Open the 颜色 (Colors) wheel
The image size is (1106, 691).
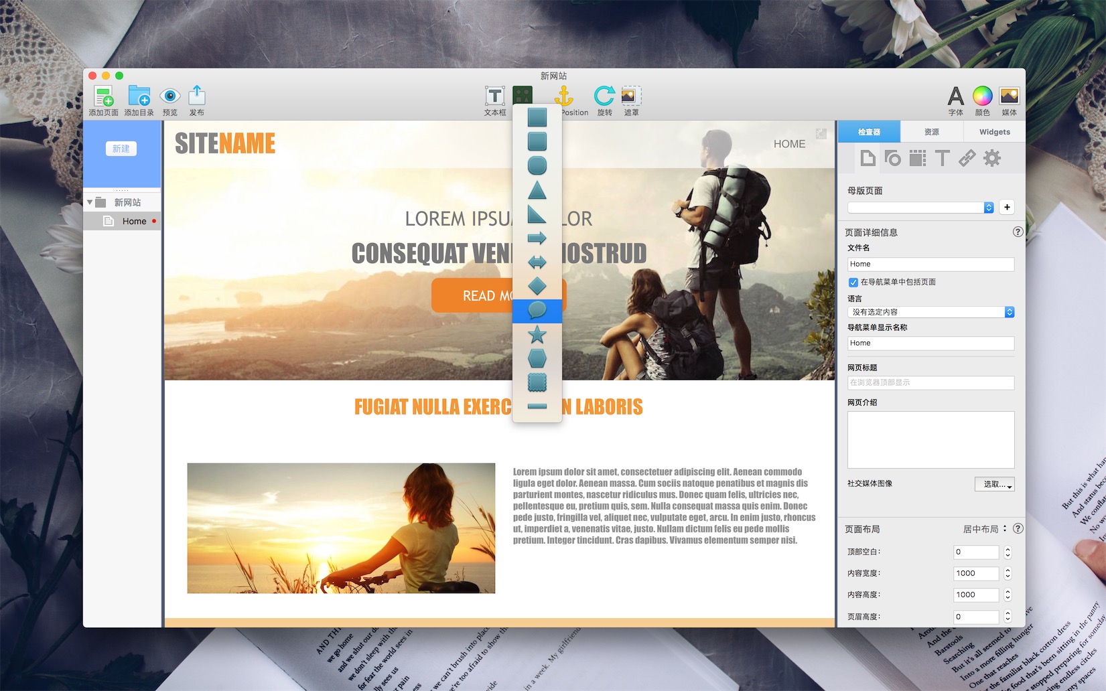982,96
